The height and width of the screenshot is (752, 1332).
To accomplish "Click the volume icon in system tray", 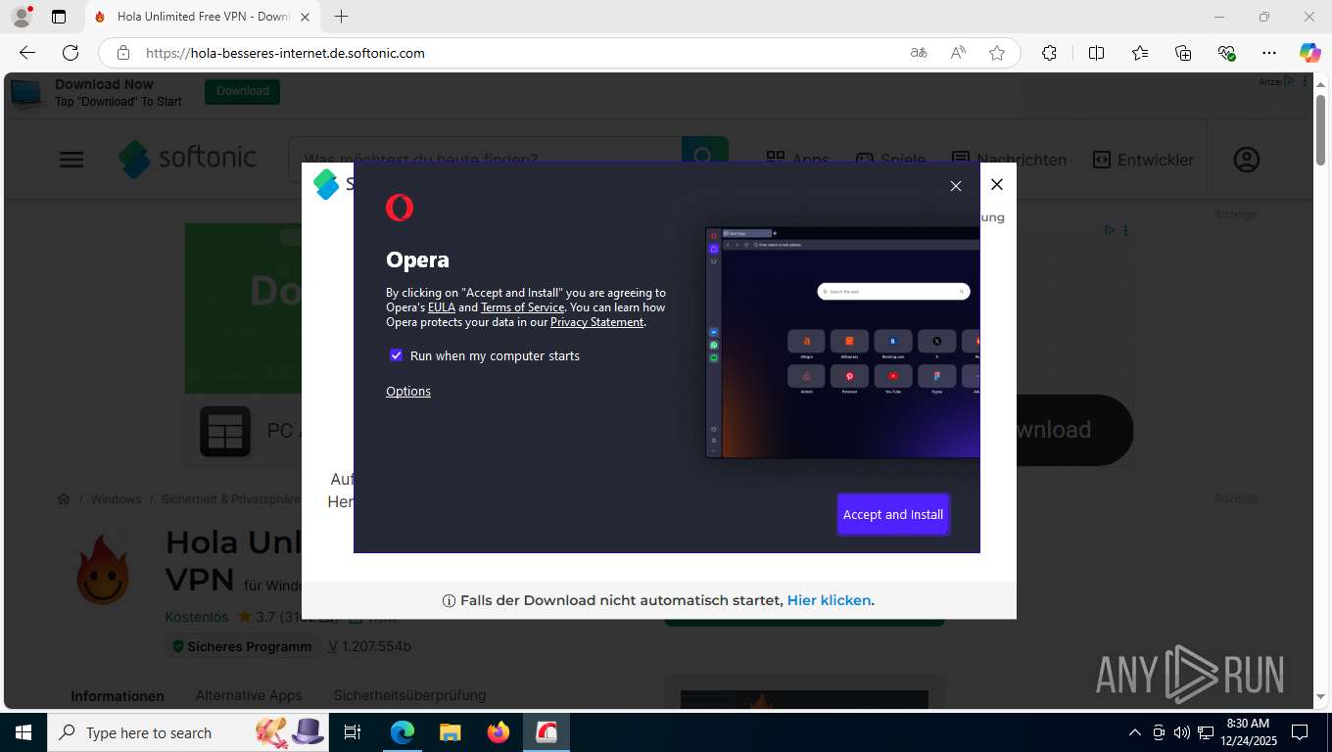I will click(x=1181, y=732).
